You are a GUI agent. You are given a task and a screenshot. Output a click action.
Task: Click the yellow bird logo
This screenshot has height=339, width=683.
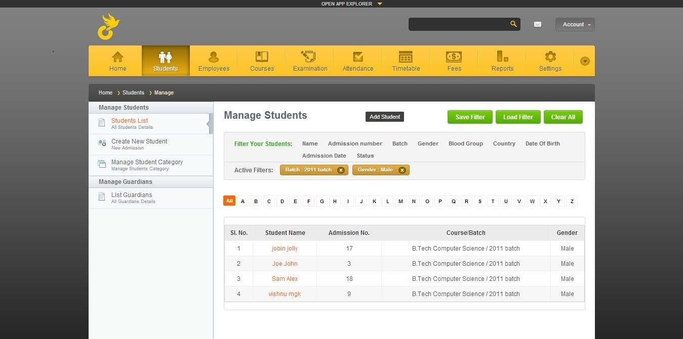coord(108,27)
